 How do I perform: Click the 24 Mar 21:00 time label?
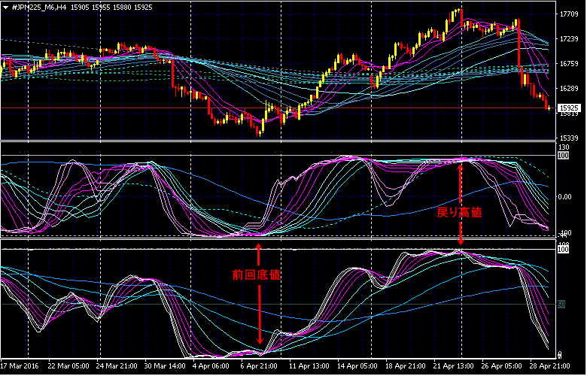[116, 365]
